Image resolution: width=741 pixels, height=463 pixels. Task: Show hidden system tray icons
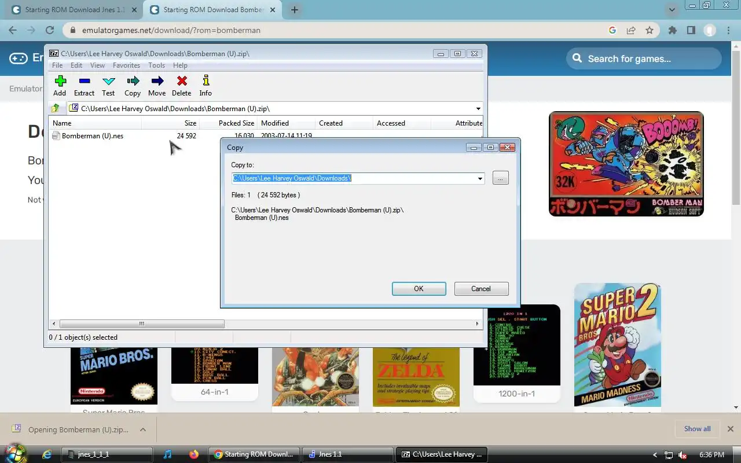pyautogui.click(x=655, y=455)
